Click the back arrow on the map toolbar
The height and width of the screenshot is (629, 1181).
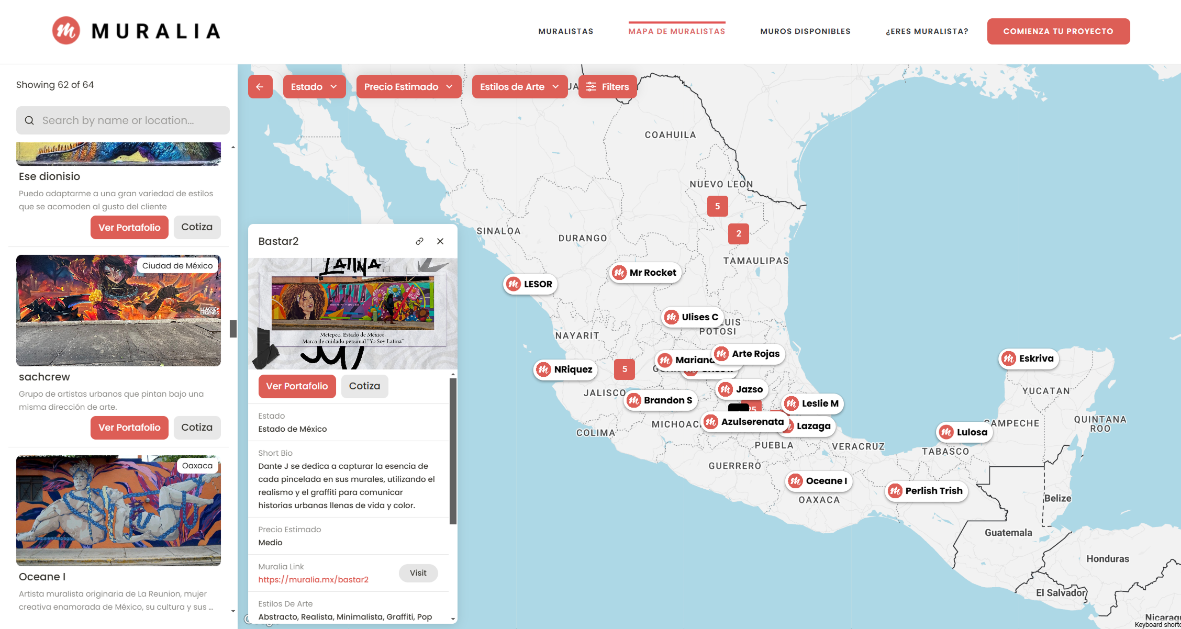point(260,86)
